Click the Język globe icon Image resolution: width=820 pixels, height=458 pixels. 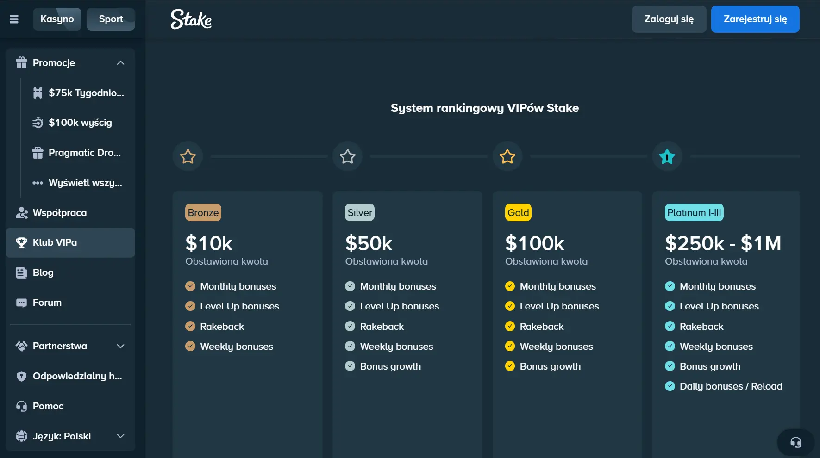click(21, 436)
